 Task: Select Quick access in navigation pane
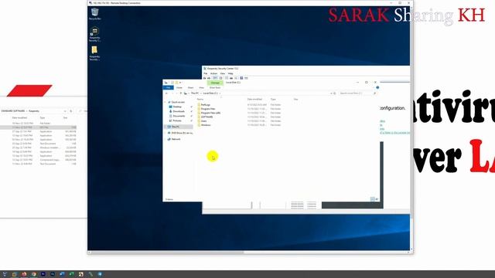176,102
